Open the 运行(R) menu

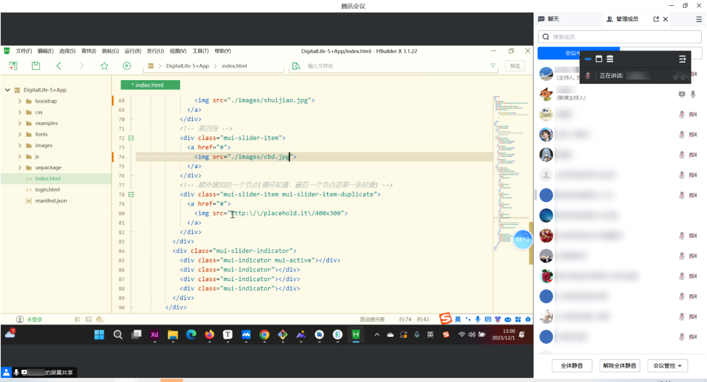[133, 51]
